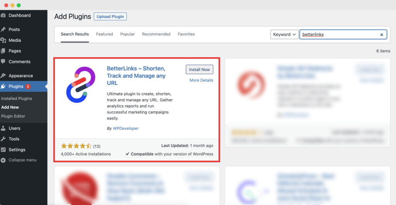Click the BetterLinks plugin logo thumbnail
This screenshot has height=205, width=396.
point(78,85)
